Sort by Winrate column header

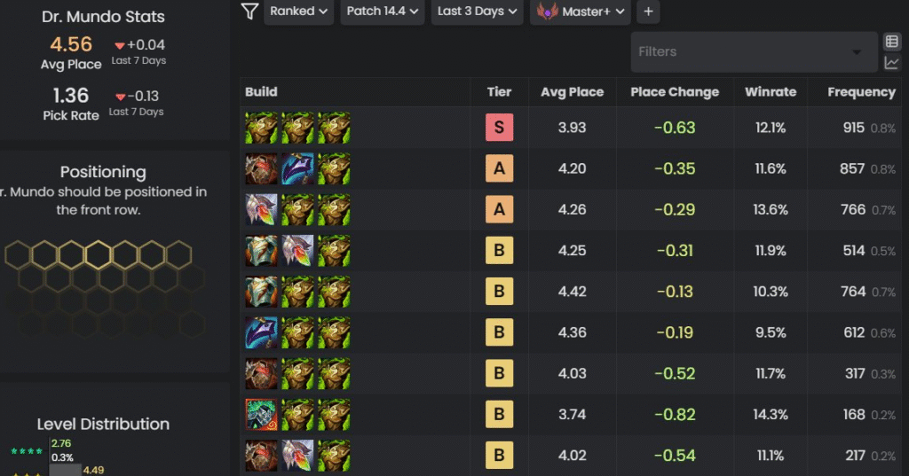771,92
